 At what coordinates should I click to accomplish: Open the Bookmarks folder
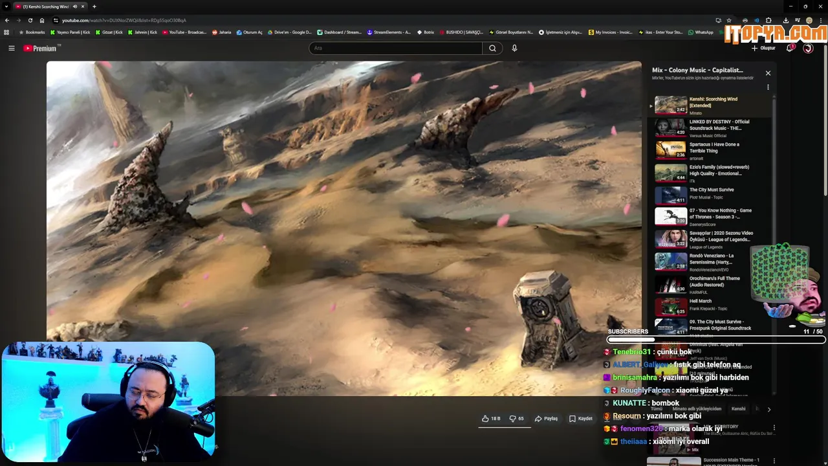point(32,32)
